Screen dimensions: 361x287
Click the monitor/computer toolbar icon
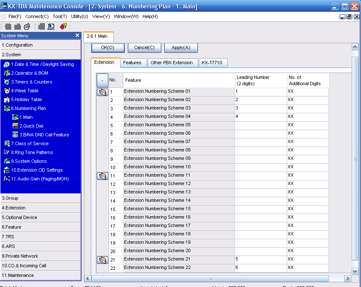[x=51, y=27]
